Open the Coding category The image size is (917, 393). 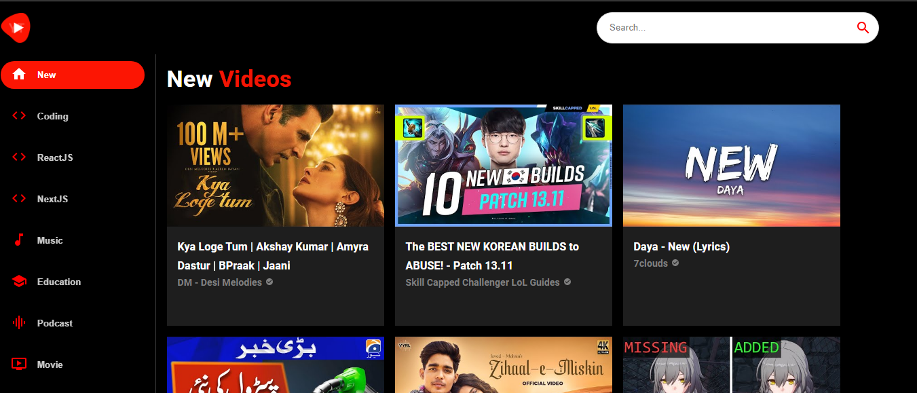73,116
